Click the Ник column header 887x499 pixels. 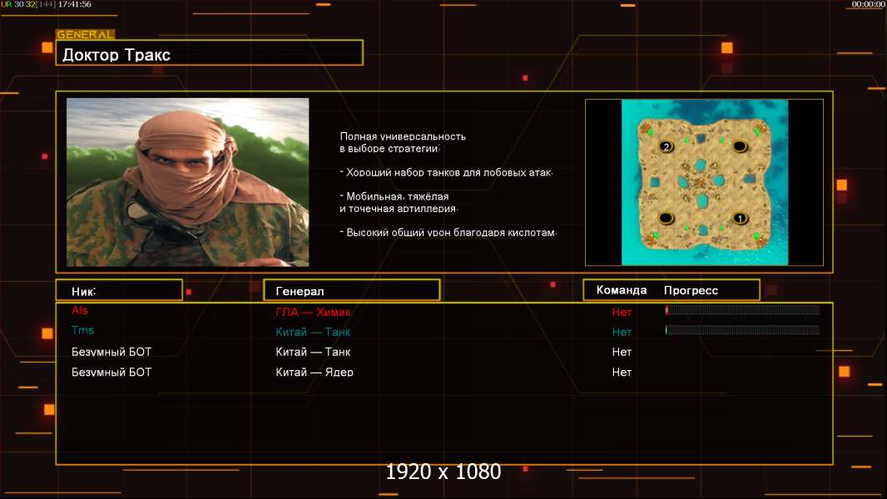point(84,292)
